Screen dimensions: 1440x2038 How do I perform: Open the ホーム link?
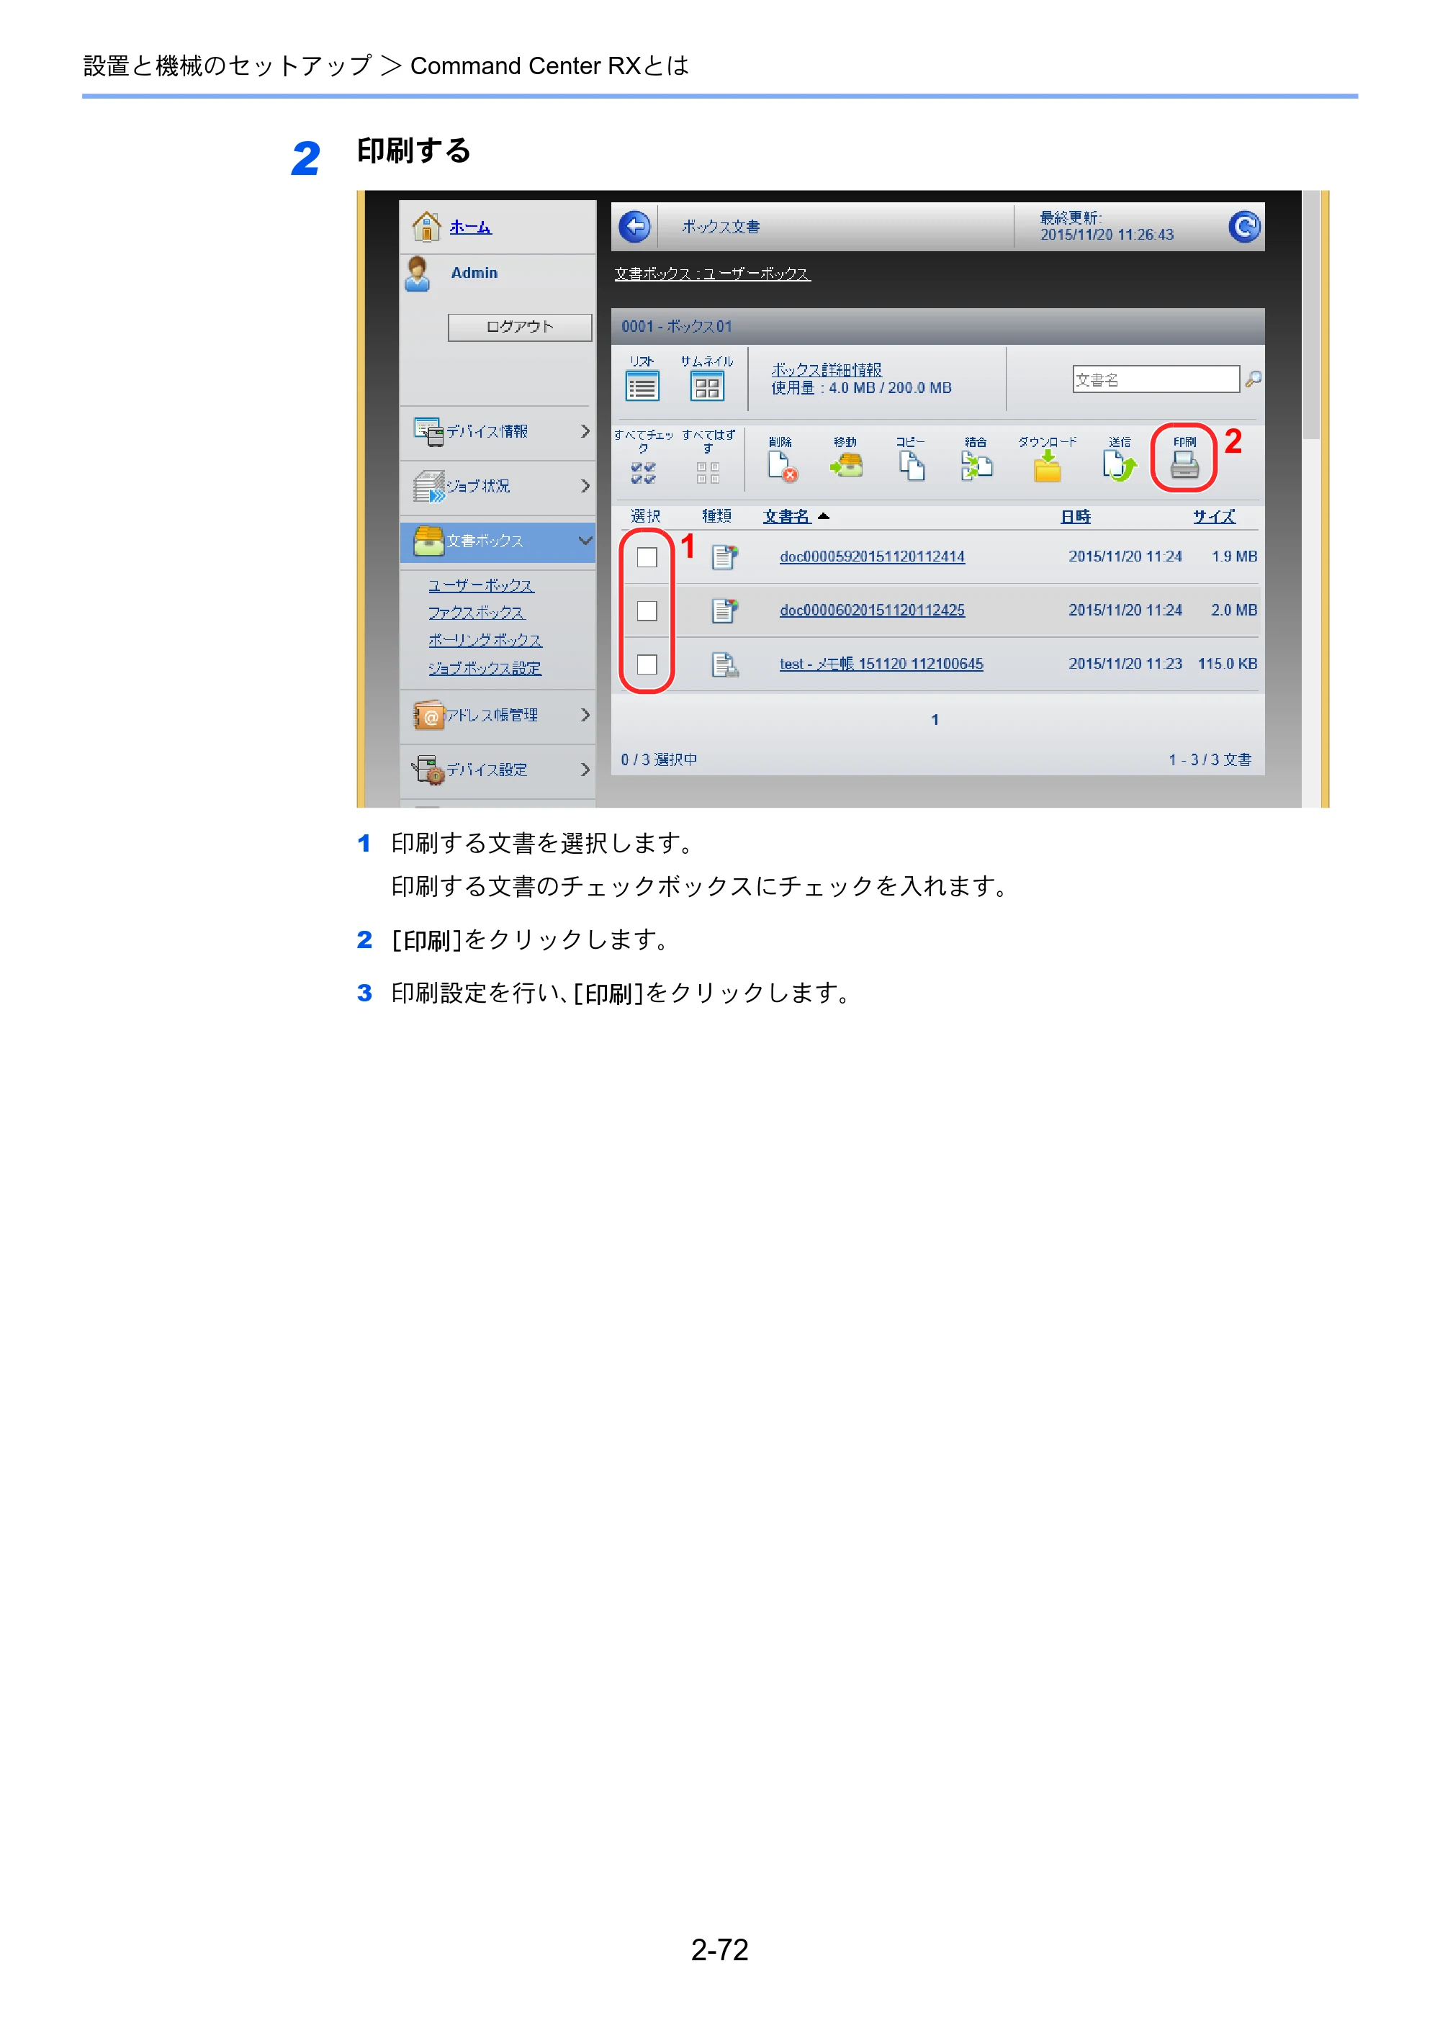pos(469,227)
